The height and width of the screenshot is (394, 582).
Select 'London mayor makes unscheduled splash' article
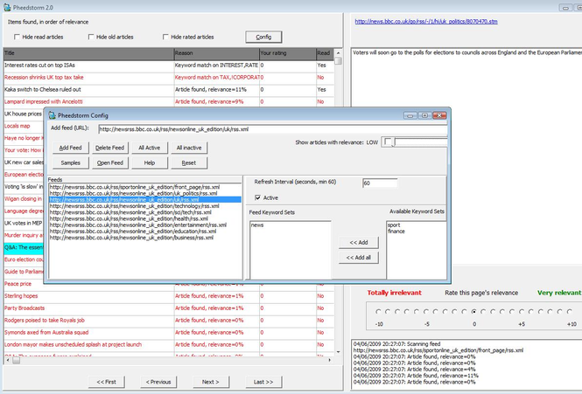click(x=169, y=345)
